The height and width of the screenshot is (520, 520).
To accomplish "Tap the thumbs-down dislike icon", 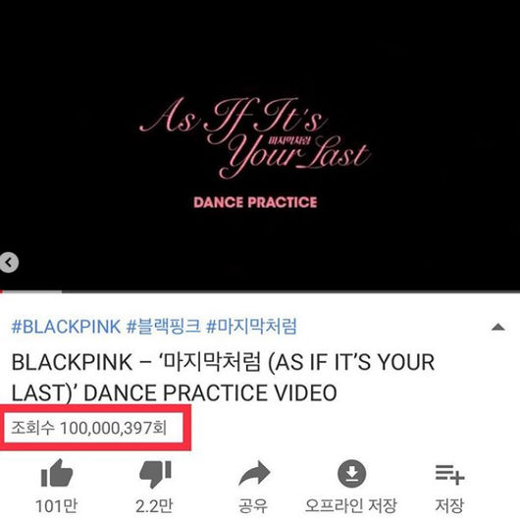I will point(155,474).
